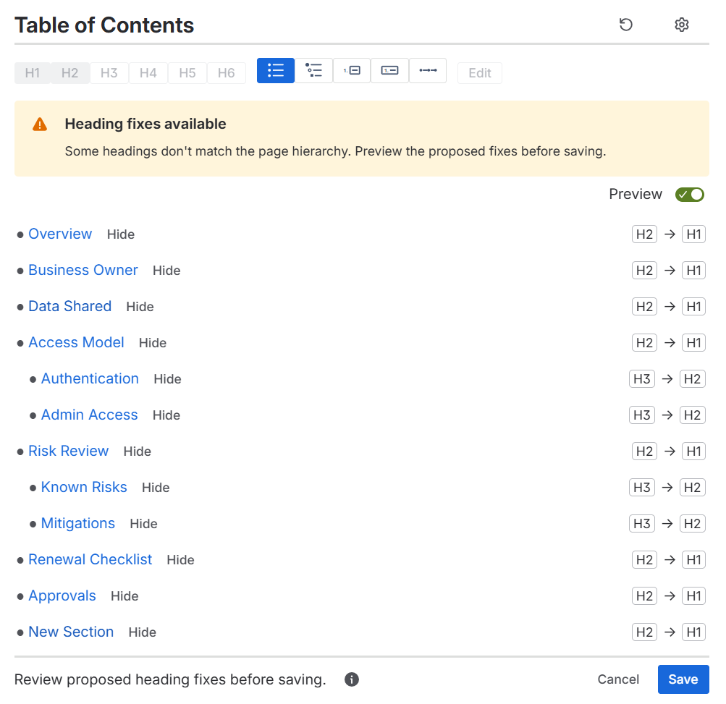Toggle the H1 heading level filter

pos(33,73)
